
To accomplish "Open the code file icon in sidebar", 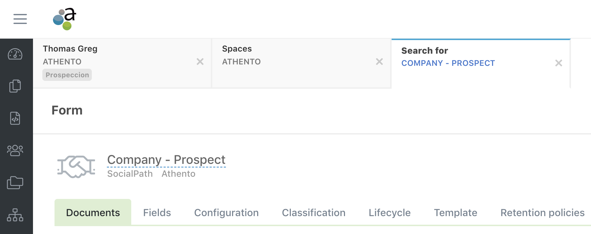I will point(15,118).
